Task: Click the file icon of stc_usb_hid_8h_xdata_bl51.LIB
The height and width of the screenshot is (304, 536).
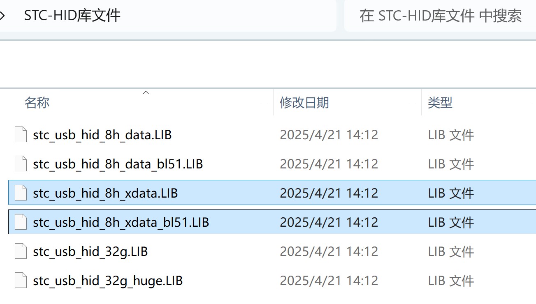Action: click(x=21, y=222)
